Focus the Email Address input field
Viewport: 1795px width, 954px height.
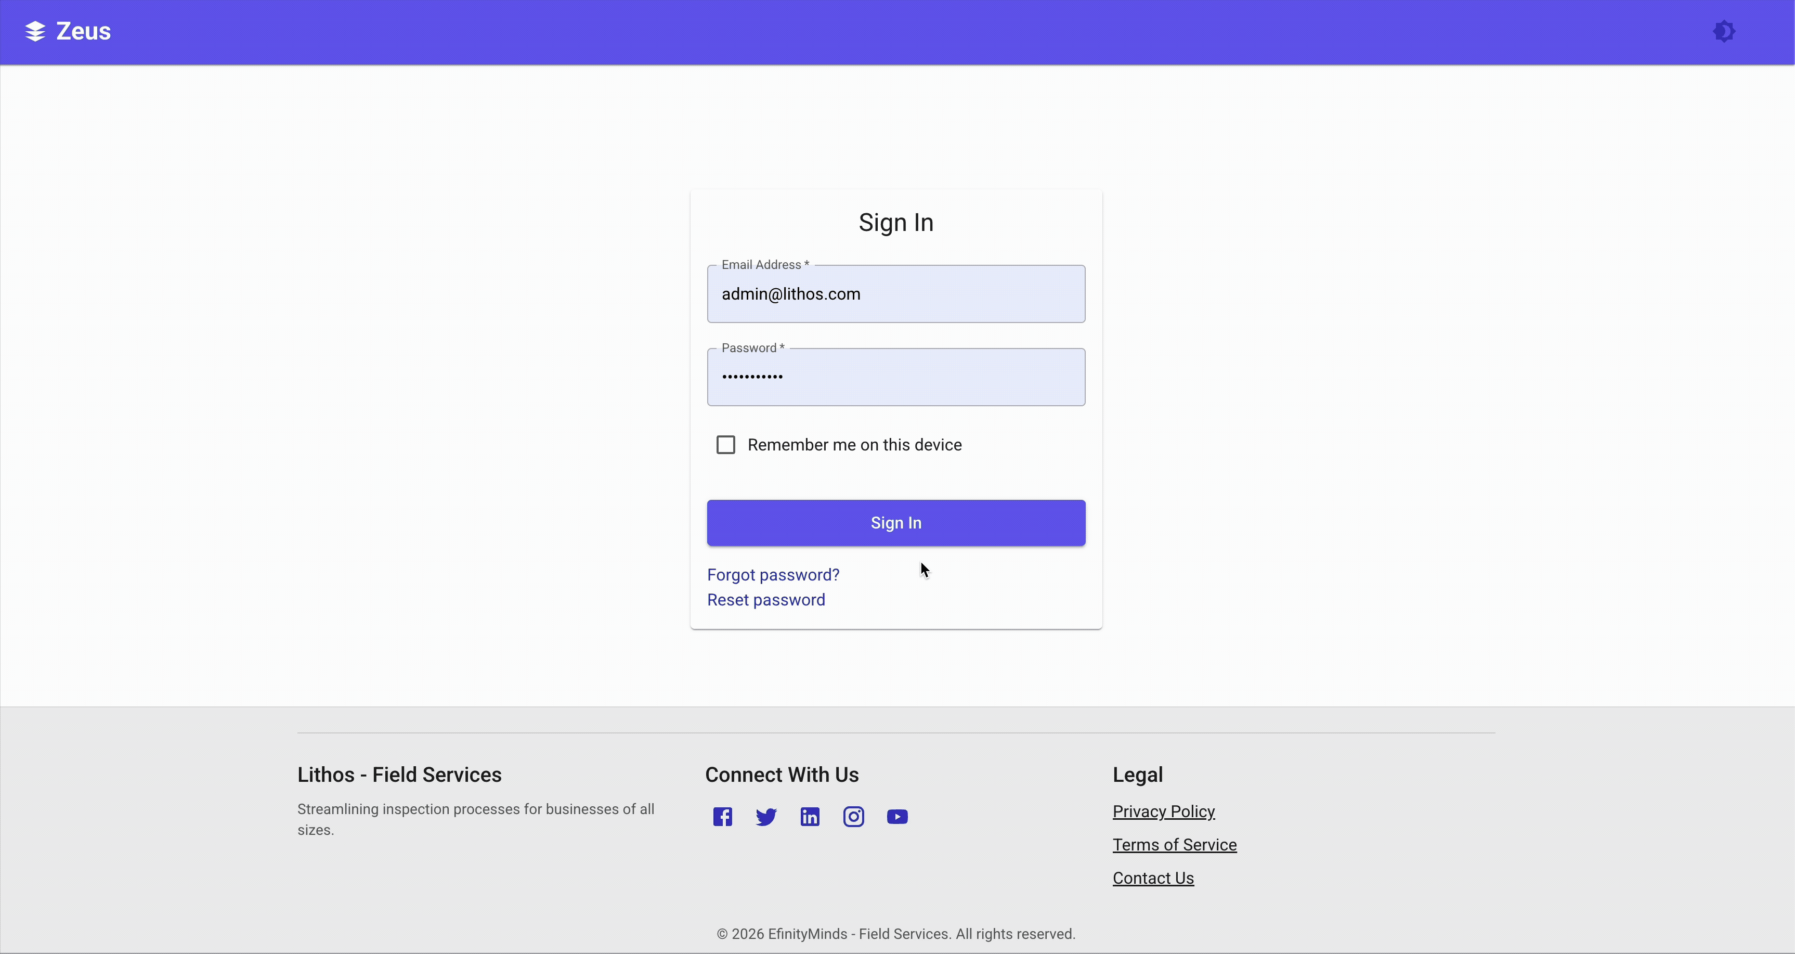pyautogui.click(x=896, y=293)
